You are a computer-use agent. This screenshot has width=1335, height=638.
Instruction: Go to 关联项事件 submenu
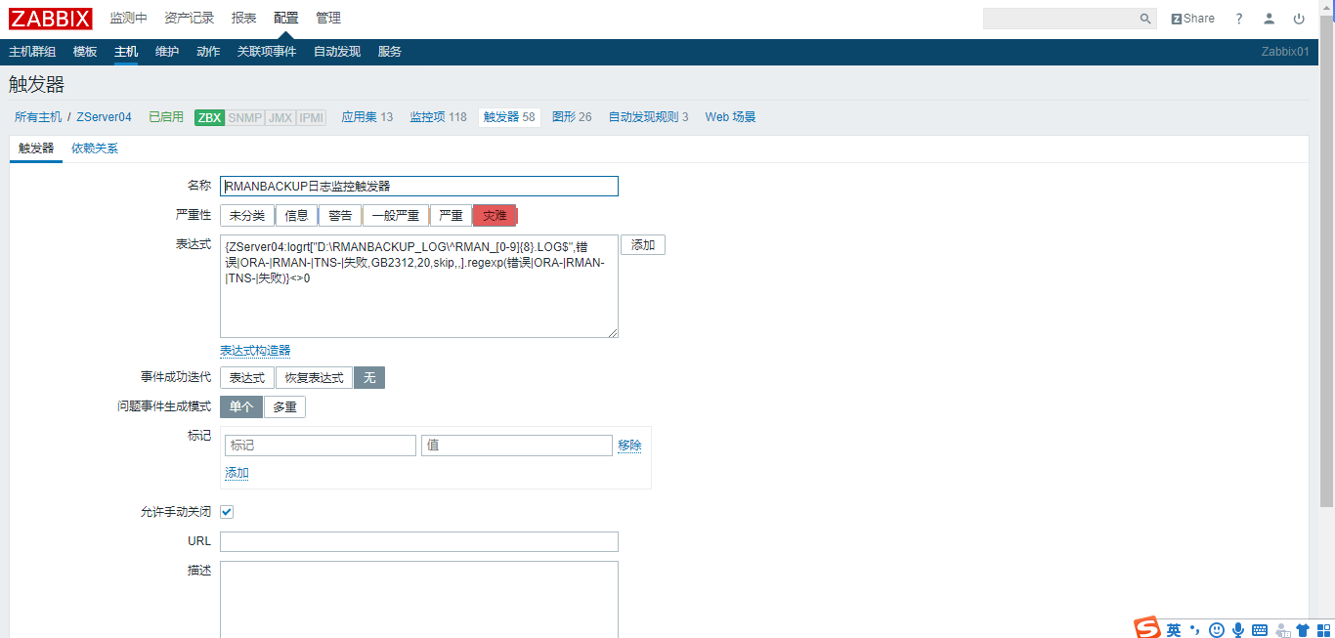pos(267,52)
